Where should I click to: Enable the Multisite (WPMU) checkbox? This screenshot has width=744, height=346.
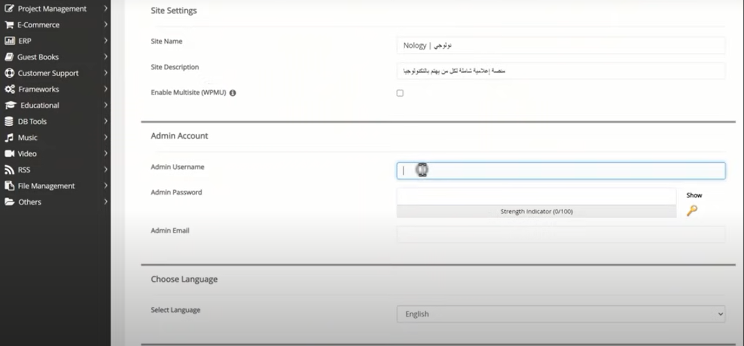[x=400, y=93]
